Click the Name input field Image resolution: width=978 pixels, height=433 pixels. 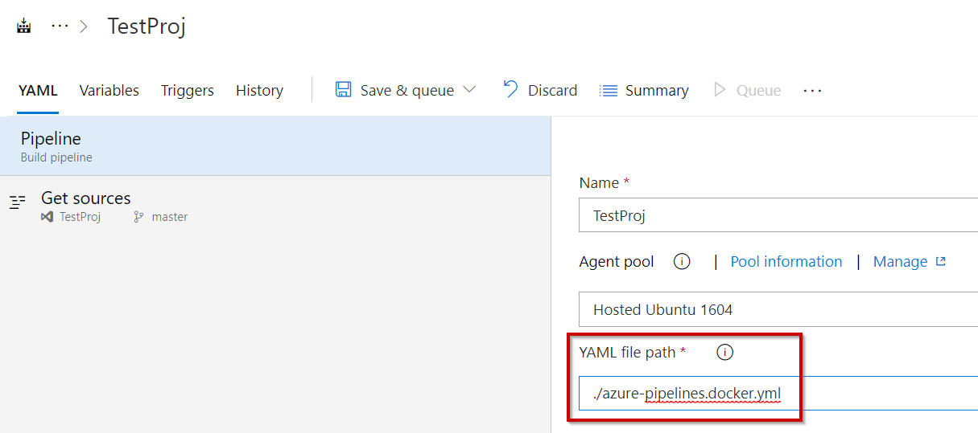tap(778, 215)
